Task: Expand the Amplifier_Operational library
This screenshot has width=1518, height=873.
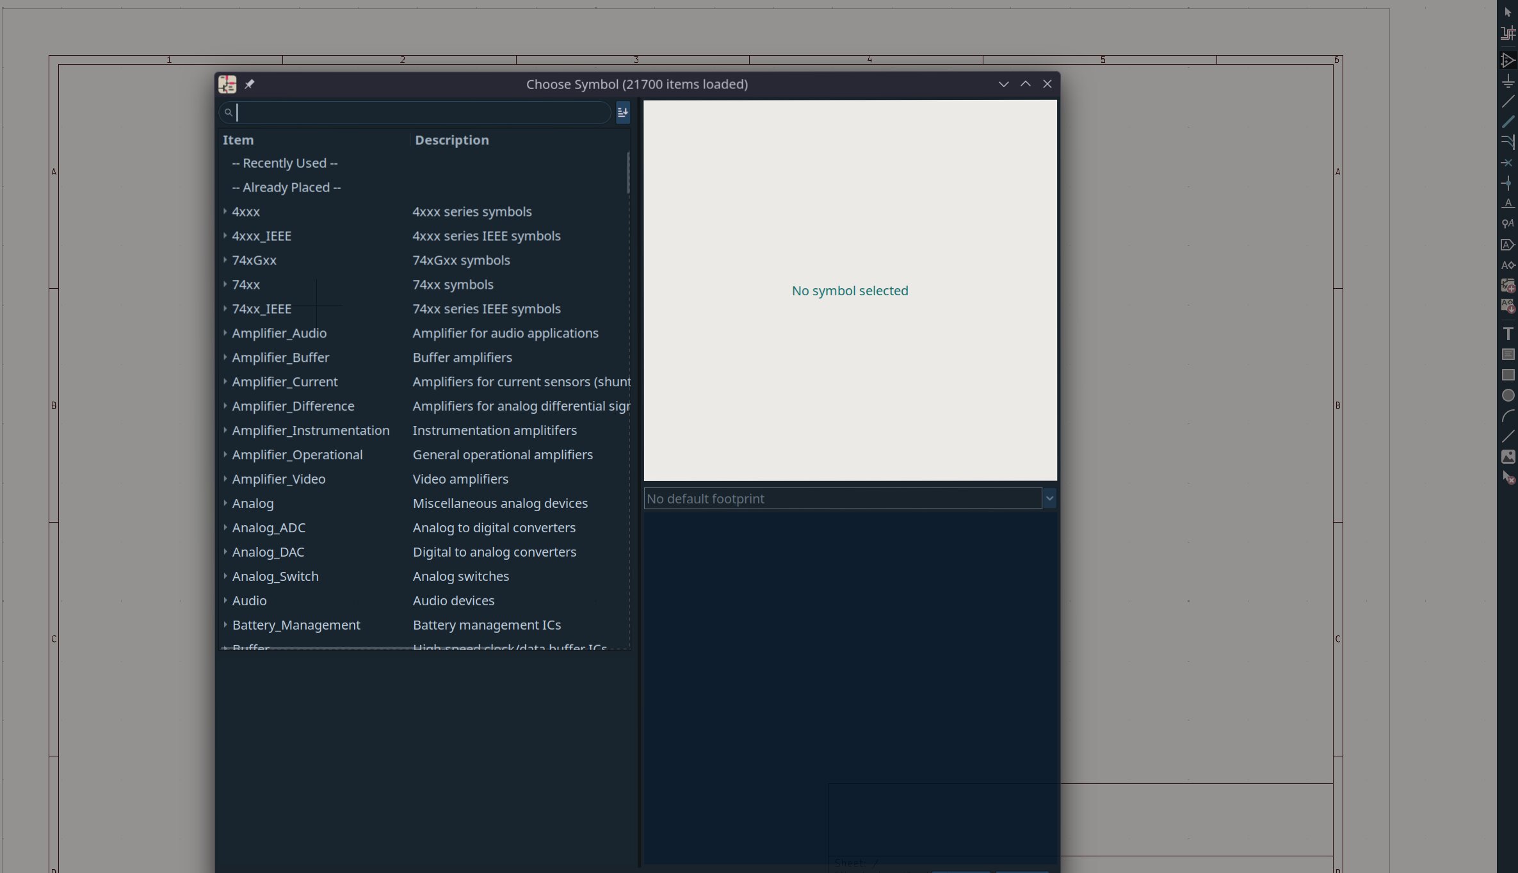Action: 225,455
